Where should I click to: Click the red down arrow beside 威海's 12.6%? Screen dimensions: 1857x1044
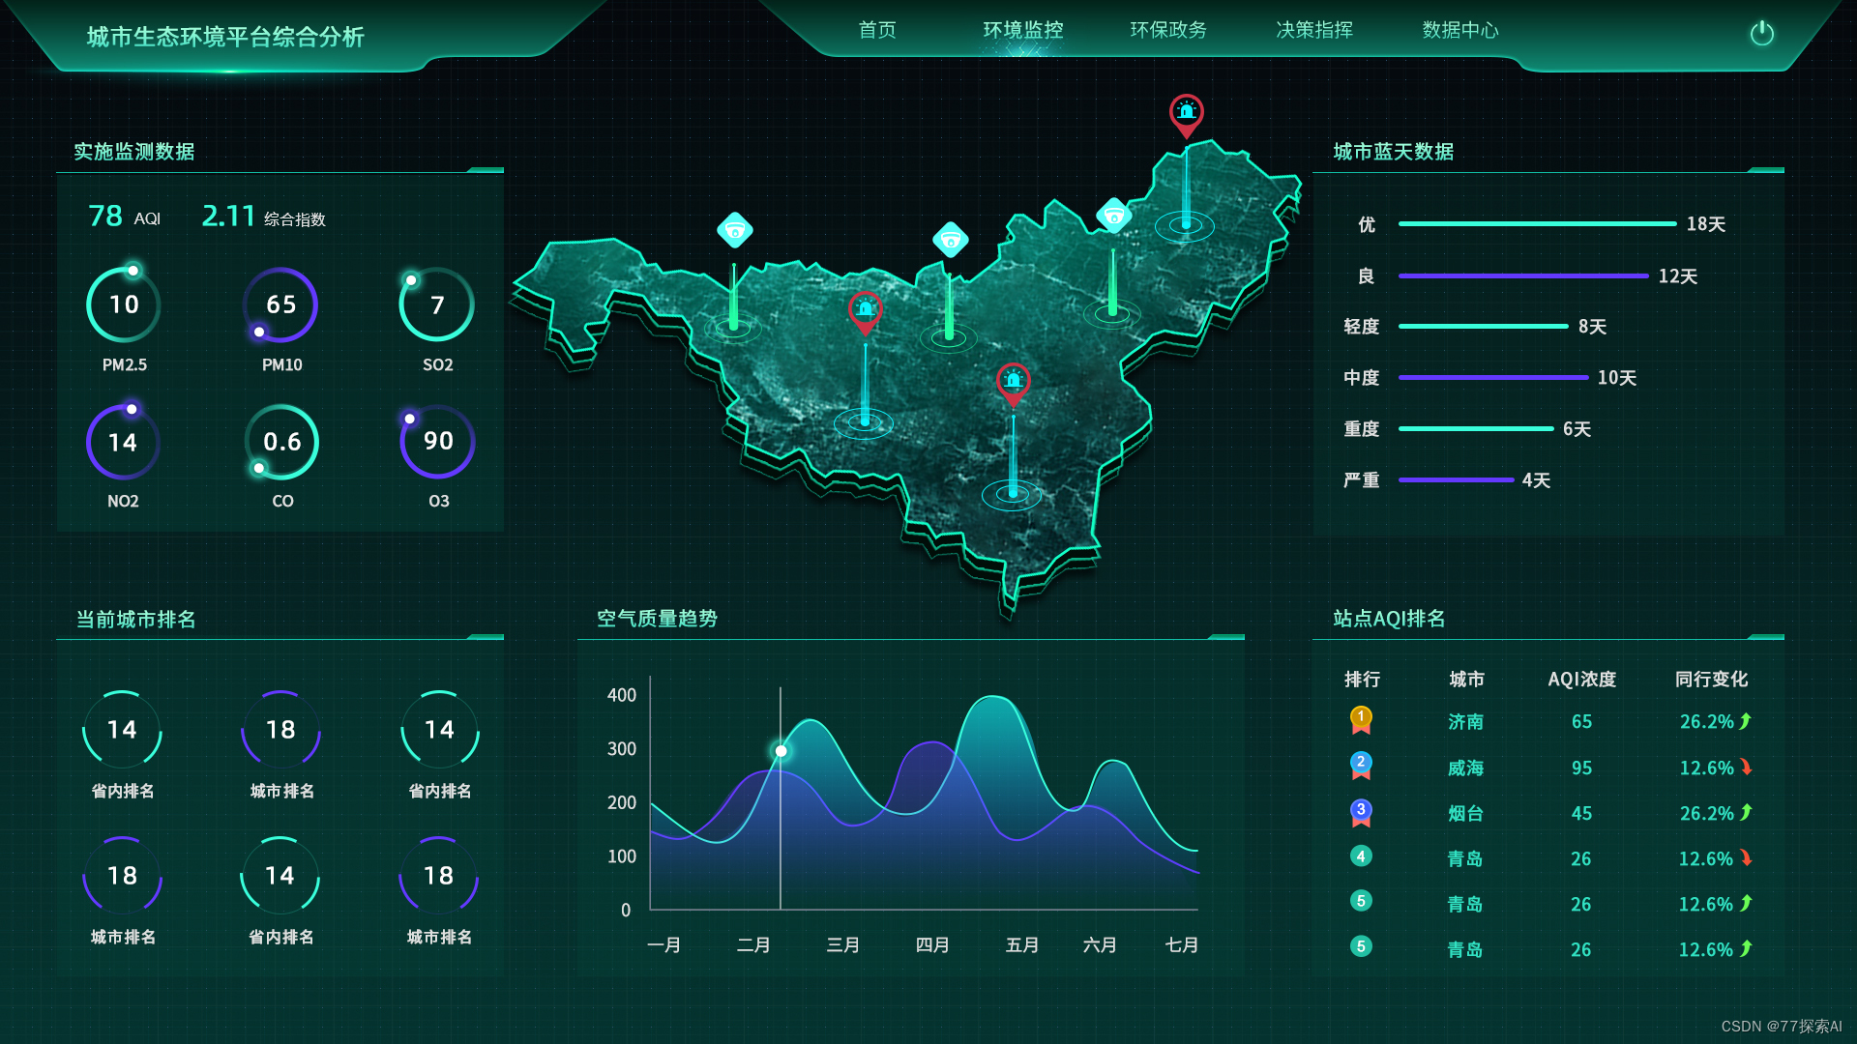click(x=1747, y=767)
